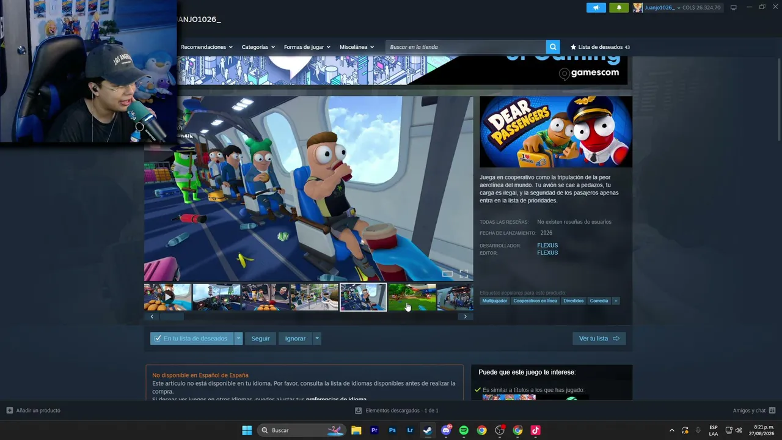782x440 pixels.
Task: Open the Juanjo1026_ profile avatar
Action: click(638, 7)
